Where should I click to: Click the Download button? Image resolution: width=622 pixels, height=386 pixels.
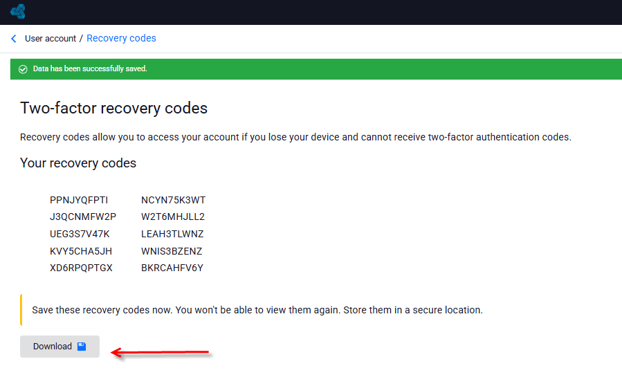(x=60, y=347)
